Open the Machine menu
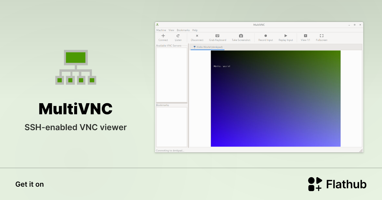The height and width of the screenshot is (200, 382). pos(161,30)
